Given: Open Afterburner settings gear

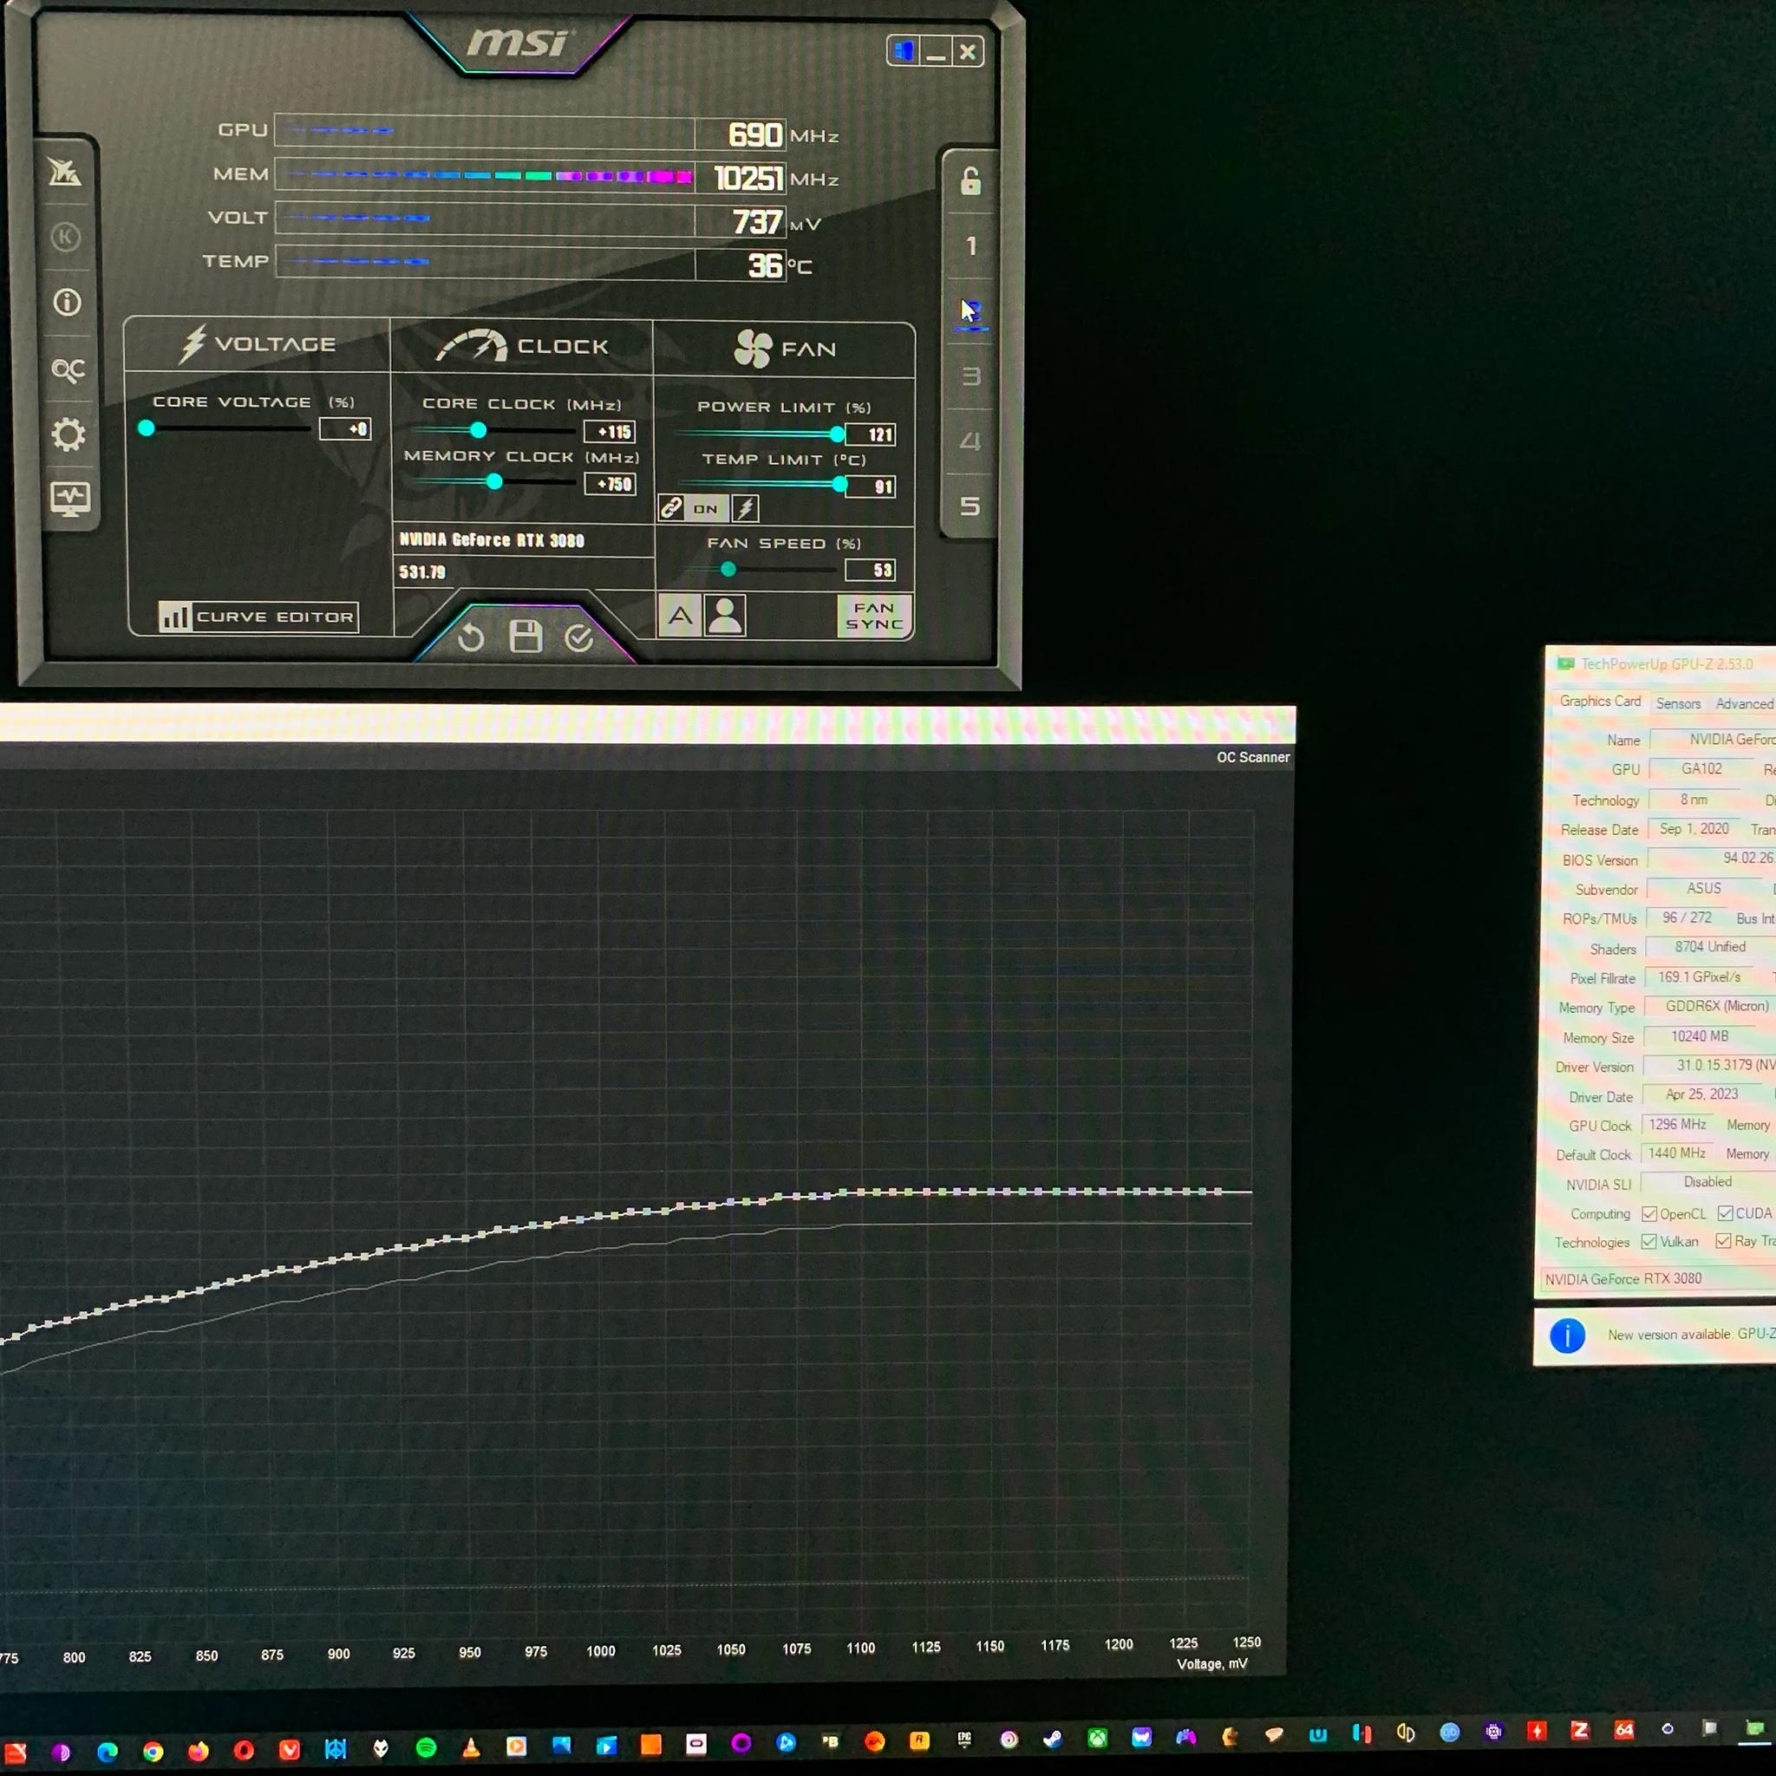Looking at the screenshot, I should click(68, 434).
